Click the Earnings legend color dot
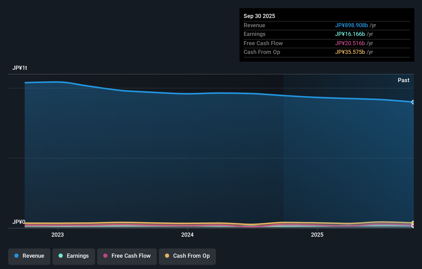422x269 pixels. coord(61,256)
